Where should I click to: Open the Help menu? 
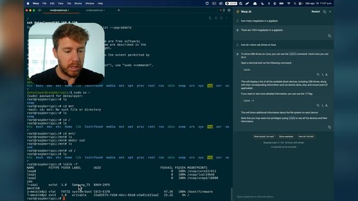pos(100,3)
